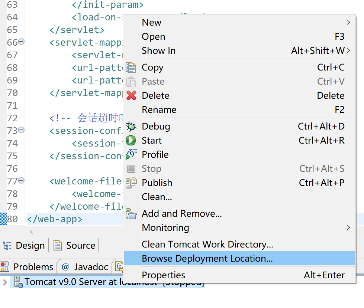The width and height of the screenshot is (364, 308).
Task: Expand the New submenu arrow
Action: click(348, 22)
